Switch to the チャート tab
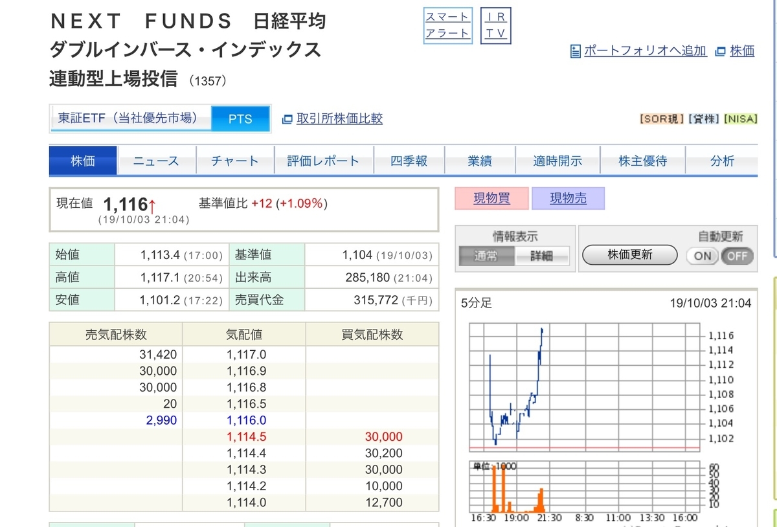This screenshot has width=777, height=527. coord(234,161)
